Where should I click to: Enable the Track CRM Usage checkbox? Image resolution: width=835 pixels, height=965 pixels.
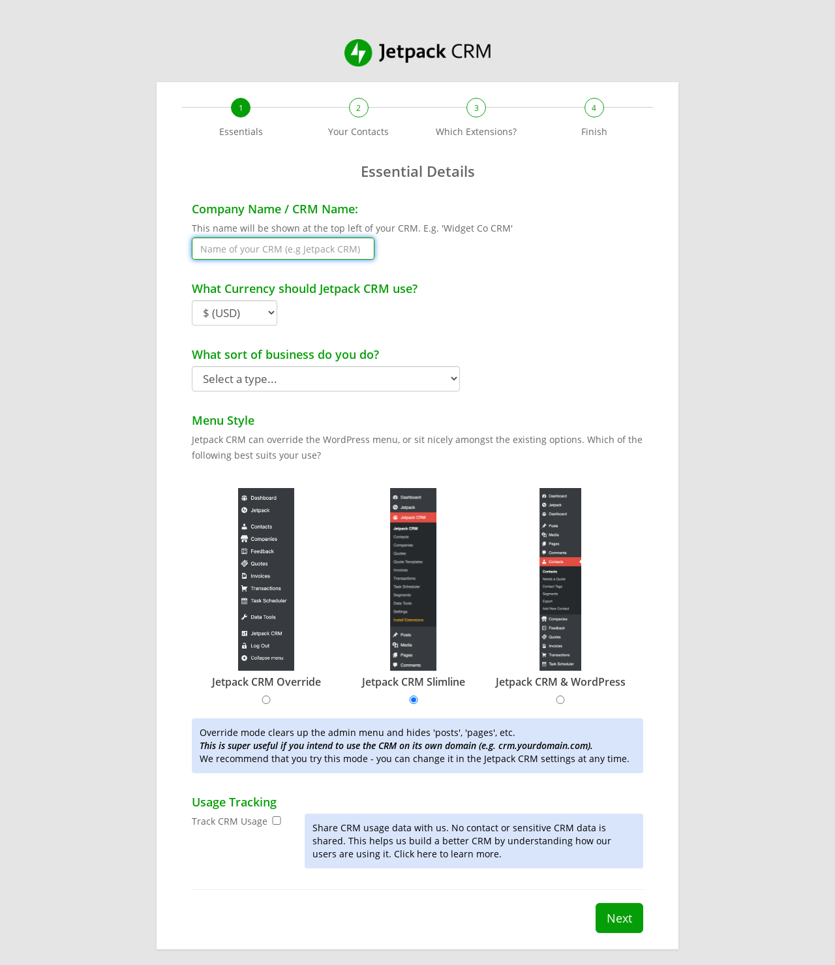277,821
